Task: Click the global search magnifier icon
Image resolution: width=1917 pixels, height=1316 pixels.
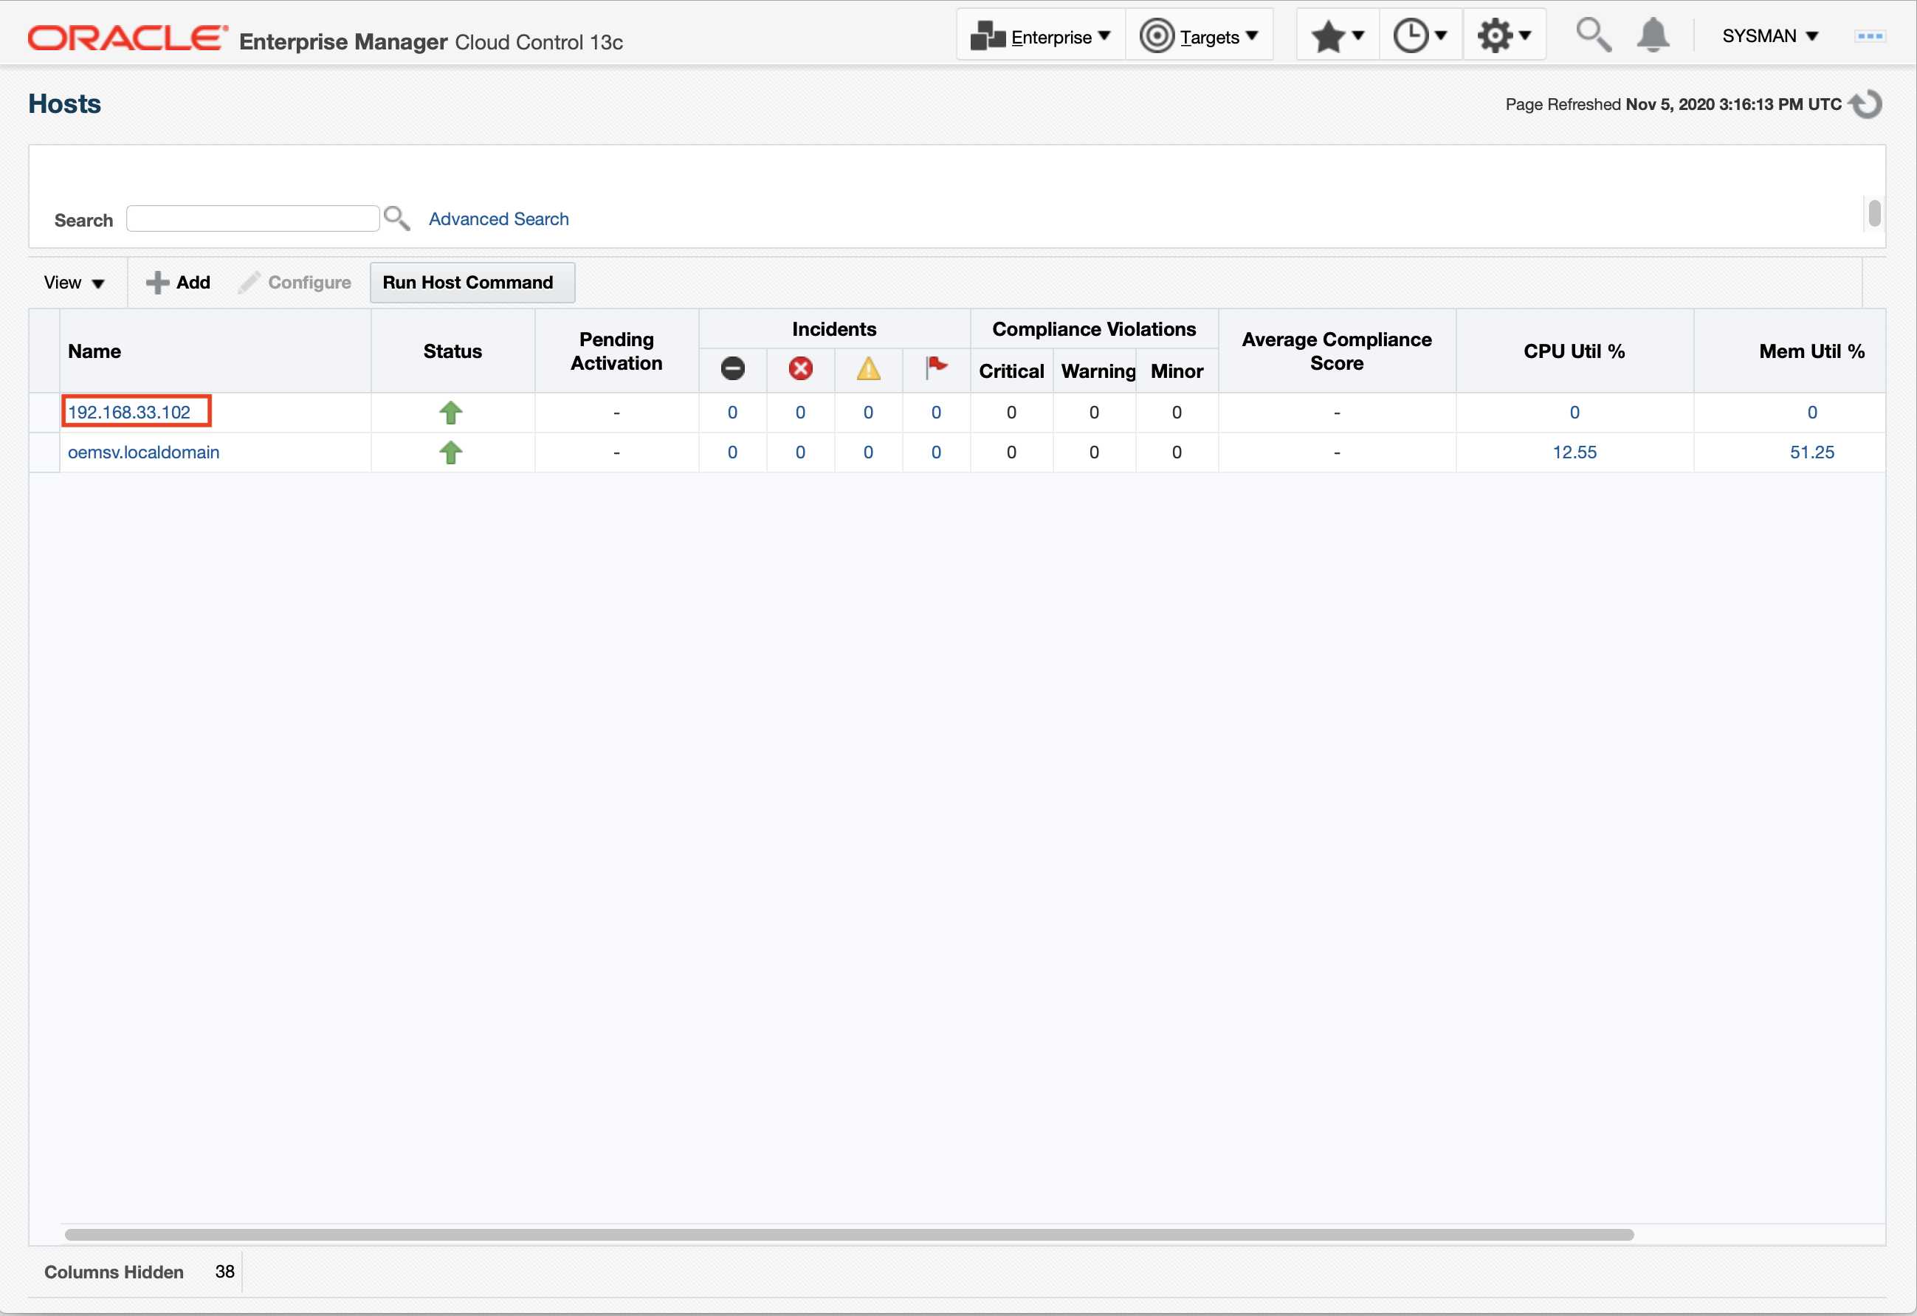Action: point(1593,35)
